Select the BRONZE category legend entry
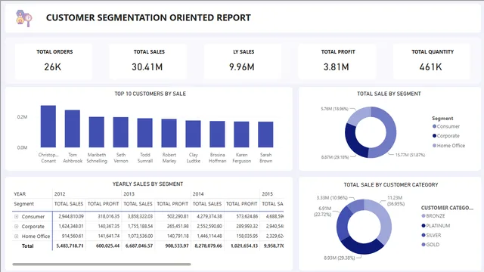 point(433,216)
